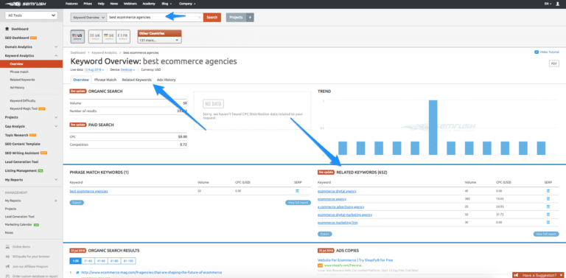Change live data date 13 Aug 2018
The height and width of the screenshot is (278, 566).
point(94,69)
